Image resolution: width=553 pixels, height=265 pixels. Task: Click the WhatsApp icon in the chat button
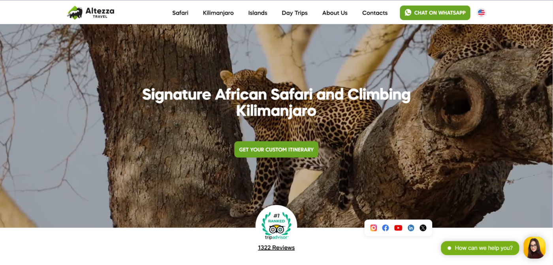coord(408,13)
